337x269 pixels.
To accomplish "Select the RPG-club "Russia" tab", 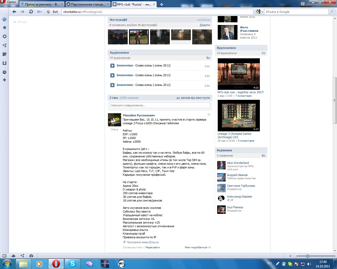I will (x=134, y=4).
